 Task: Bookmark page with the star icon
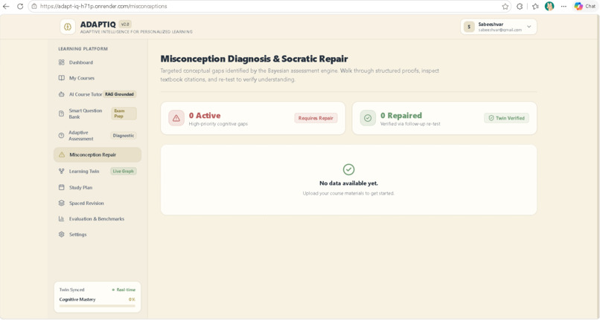pyautogui.click(x=505, y=6)
